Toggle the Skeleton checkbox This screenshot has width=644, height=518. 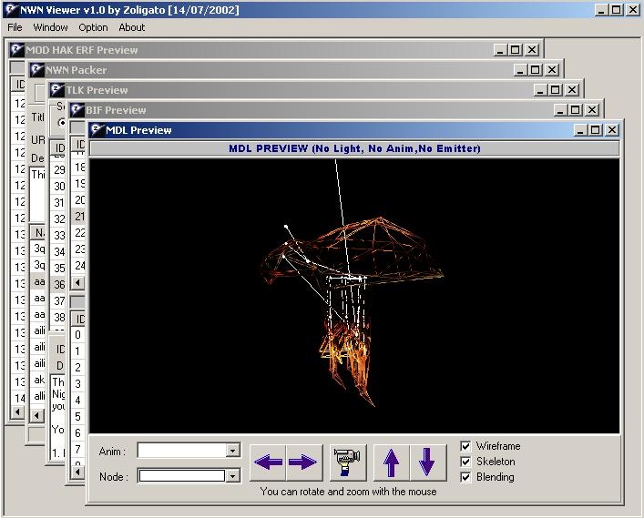[x=466, y=462]
